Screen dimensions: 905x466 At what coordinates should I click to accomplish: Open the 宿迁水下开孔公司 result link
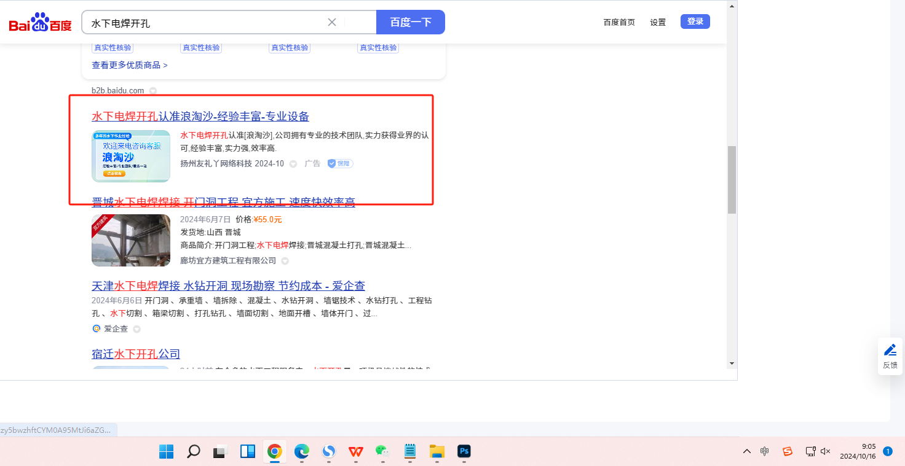tap(136, 354)
